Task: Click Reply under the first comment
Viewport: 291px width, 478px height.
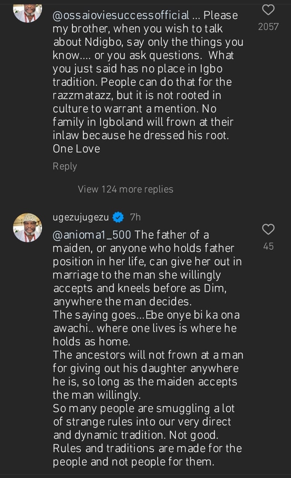Action: pos(65,166)
